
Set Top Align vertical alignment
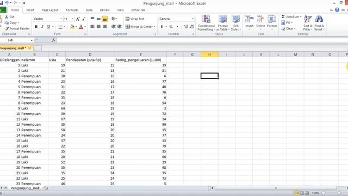92,19
